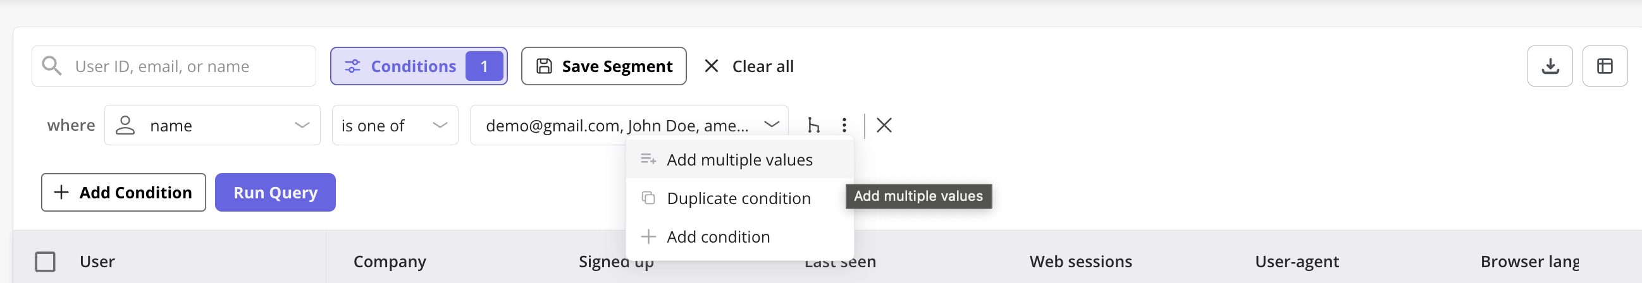The image size is (1642, 283).
Task: Focus the User ID, email, or name field
Action: point(173,66)
